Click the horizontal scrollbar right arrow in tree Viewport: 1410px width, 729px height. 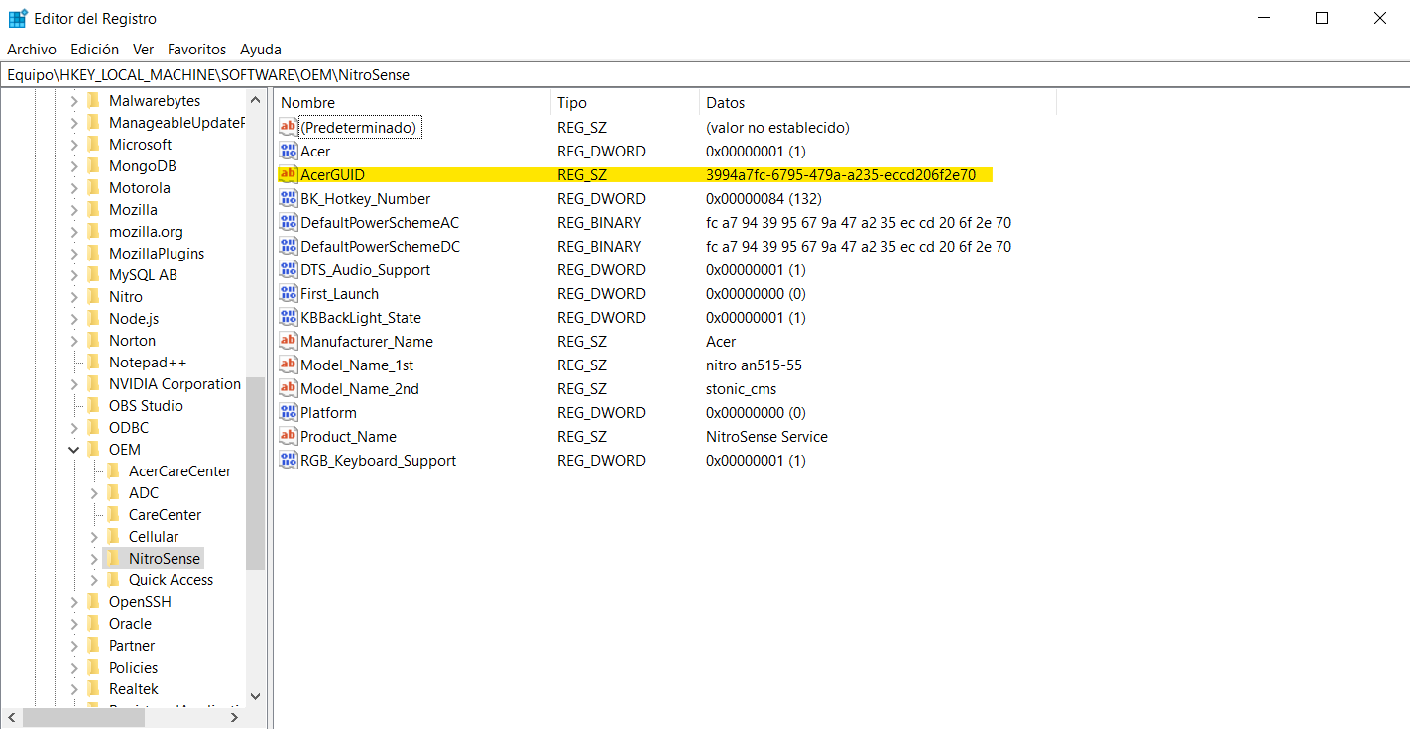click(x=235, y=716)
